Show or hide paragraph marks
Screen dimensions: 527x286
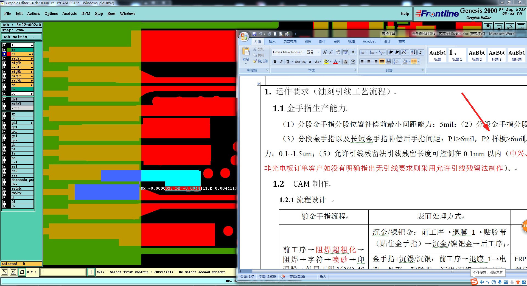click(x=421, y=52)
